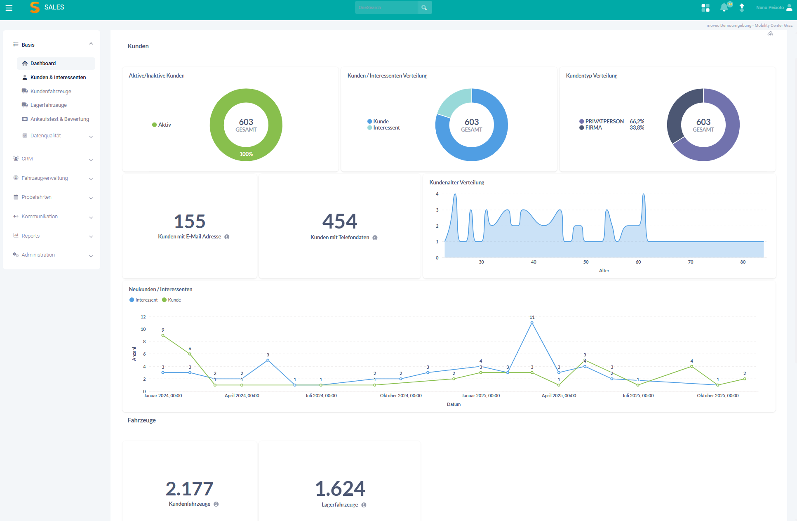Toggle the Kunde series in Neukunden legend
797x521 pixels.
pyautogui.click(x=172, y=300)
